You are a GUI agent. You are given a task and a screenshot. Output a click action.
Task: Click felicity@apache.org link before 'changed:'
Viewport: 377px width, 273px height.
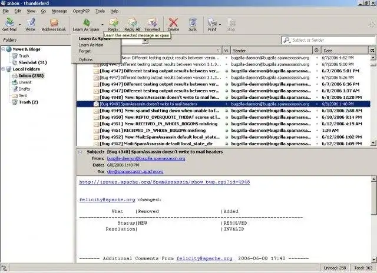pos(107,200)
